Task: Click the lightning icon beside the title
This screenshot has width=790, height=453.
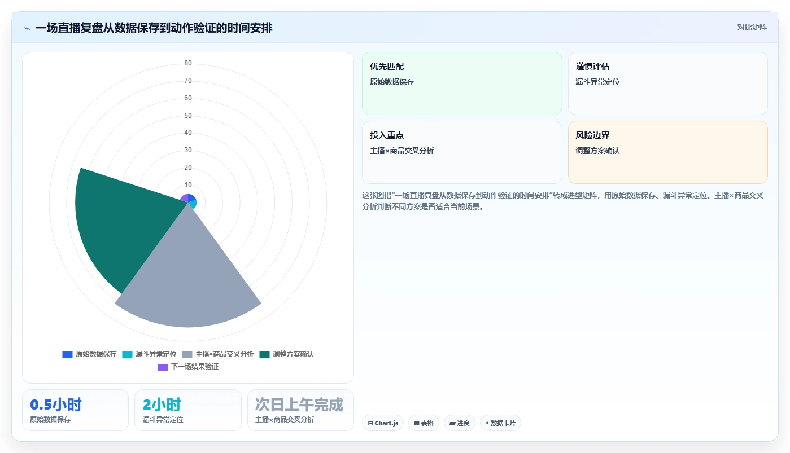Action: point(27,28)
